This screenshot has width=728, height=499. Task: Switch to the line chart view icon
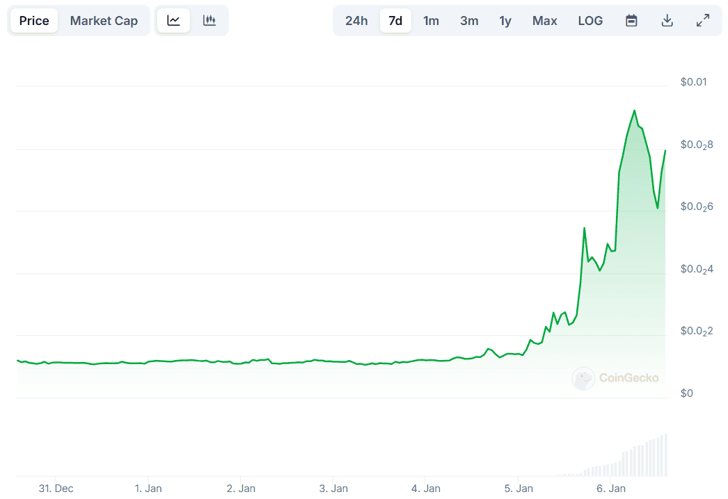click(x=173, y=20)
